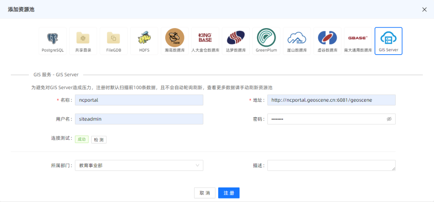Click the 密码 input field
The height and width of the screenshot is (202, 434).
point(331,119)
